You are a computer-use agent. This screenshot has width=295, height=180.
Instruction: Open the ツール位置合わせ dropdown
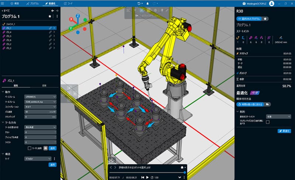pyautogui.click(x=40, y=127)
